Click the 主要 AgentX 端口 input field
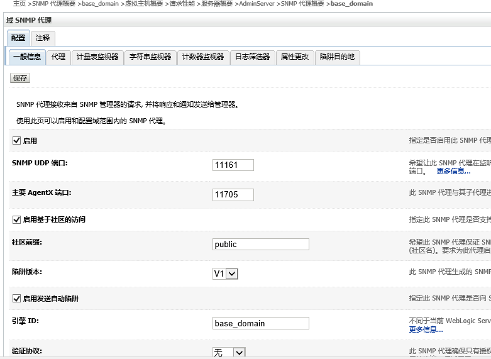The height and width of the screenshot is (359, 491). [x=233, y=195]
